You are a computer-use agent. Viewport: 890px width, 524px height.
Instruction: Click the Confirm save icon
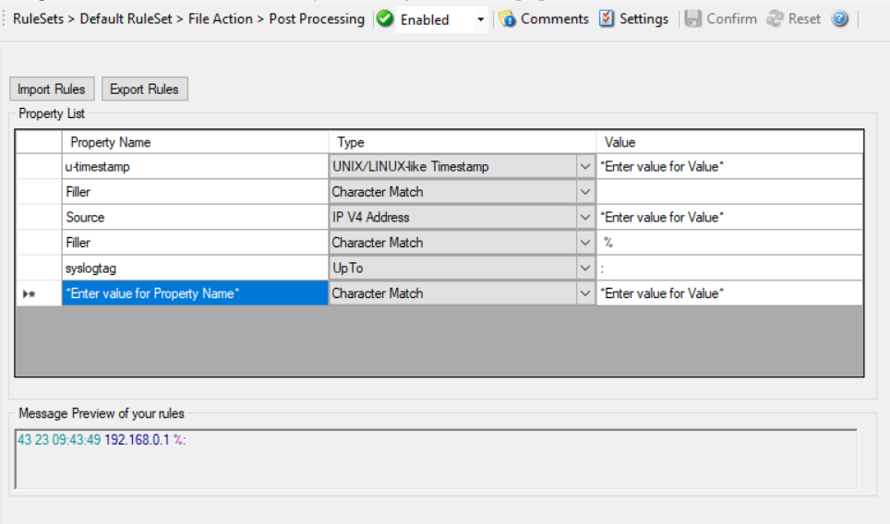coord(692,19)
